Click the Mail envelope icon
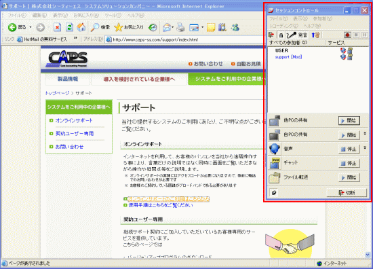The width and height of the screenshot is (373, 269). [167, 28]
